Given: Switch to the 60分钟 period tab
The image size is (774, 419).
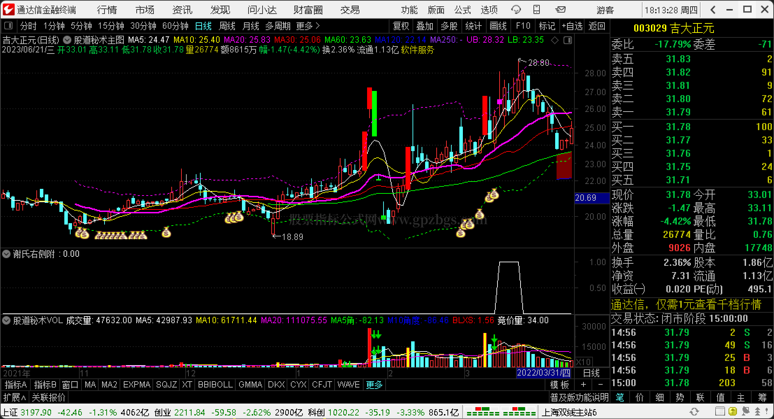Looking at the screenshot, I should [x=175, y=26].
